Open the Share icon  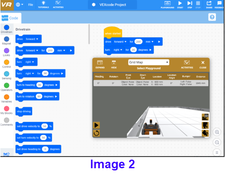pyautogui.click(x=209, y=4)
